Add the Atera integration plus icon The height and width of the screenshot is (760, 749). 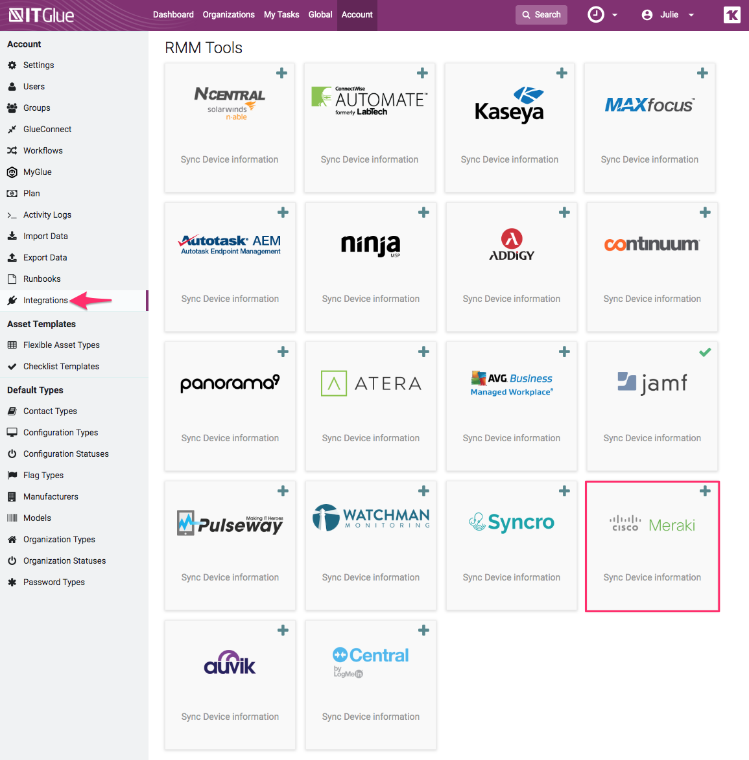[x=423, y=351]
